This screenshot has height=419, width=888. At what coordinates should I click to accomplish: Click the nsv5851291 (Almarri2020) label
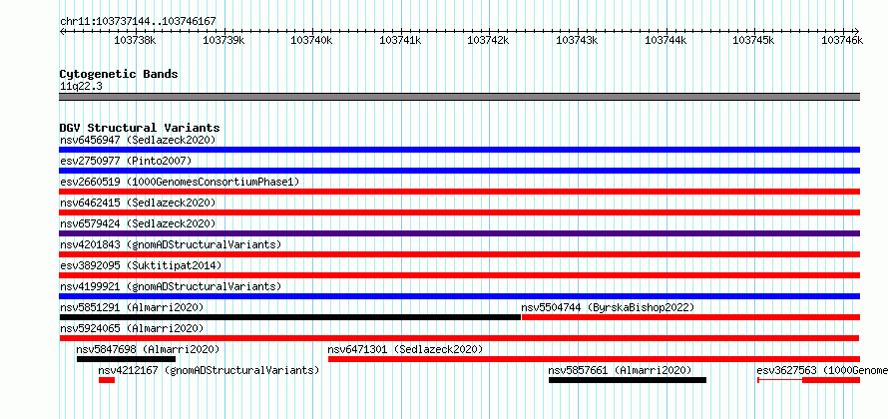[x=132, y=307]
